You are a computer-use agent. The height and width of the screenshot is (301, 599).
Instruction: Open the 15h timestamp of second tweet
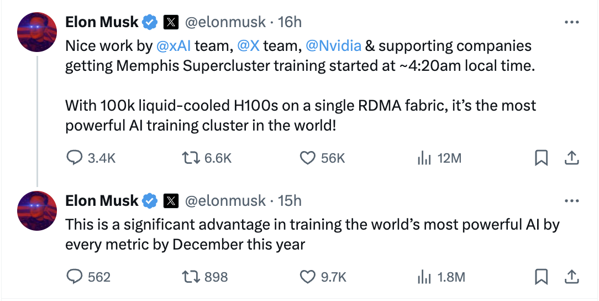tap(290, 201)
